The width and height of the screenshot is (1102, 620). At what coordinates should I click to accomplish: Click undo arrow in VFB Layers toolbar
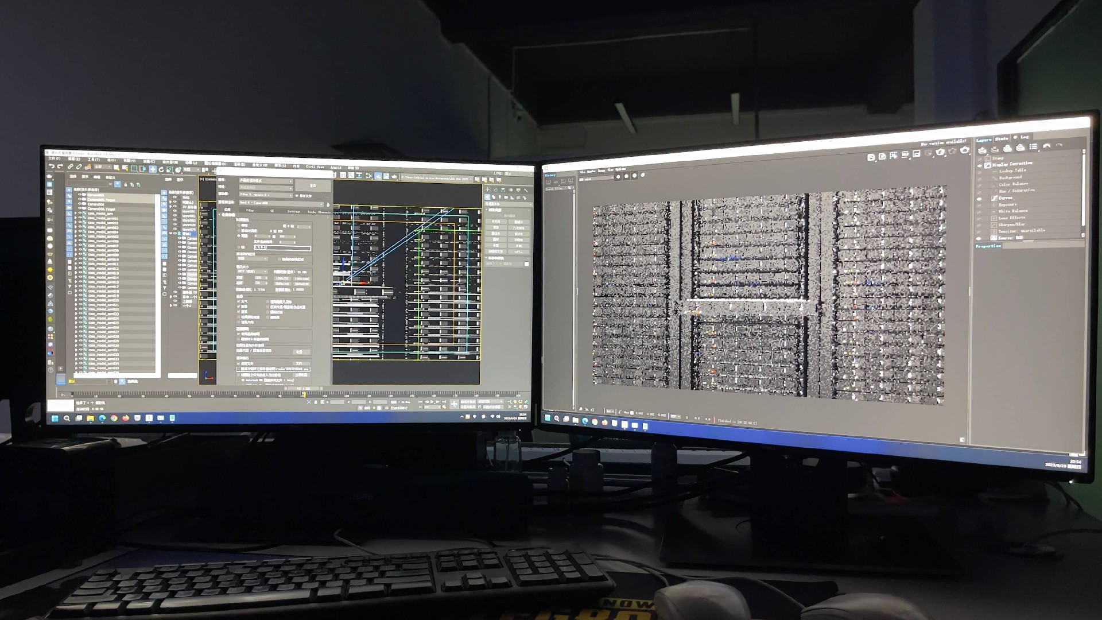coord(1047,146)
